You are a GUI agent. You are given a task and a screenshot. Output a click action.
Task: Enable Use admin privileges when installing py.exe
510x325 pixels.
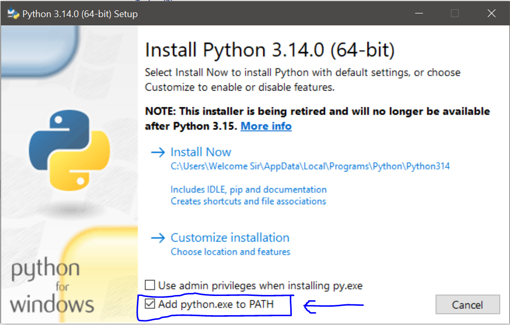click(x=150, y=285)
